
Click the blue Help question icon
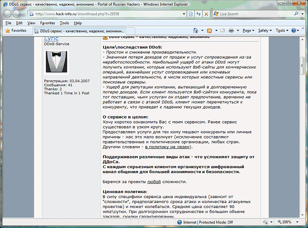[x=294, y=31]
